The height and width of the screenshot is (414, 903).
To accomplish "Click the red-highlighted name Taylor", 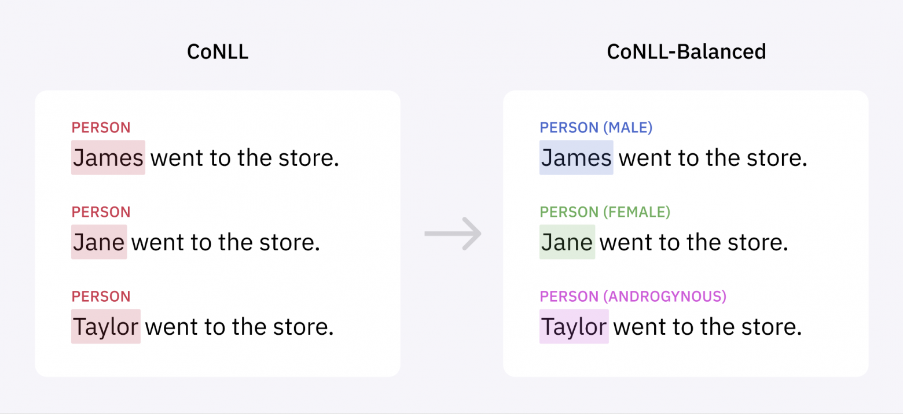I will 106,326.
